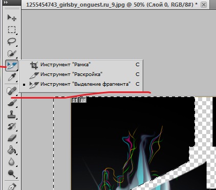216x190 pixels.
Task: Select the Clone Stamp tool
Action: click(12, 115)
